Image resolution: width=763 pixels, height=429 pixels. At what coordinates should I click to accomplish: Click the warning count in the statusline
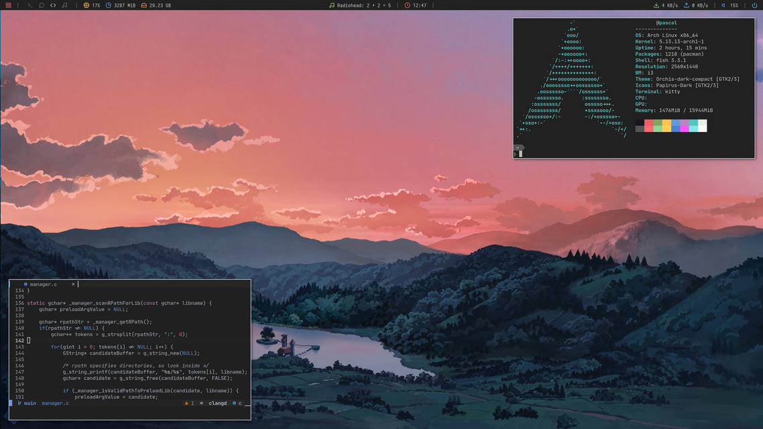[x=189, y=404]
